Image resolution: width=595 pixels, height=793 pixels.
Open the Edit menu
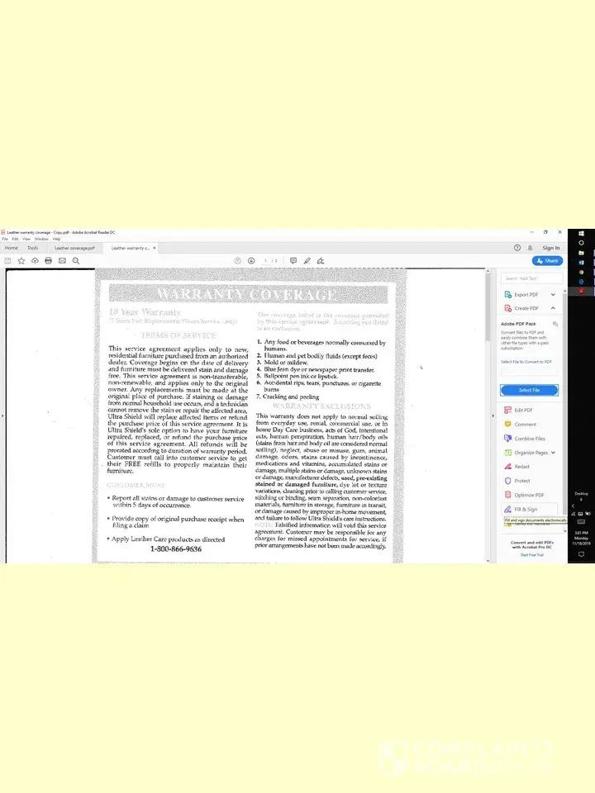click(x=15, y=239)
